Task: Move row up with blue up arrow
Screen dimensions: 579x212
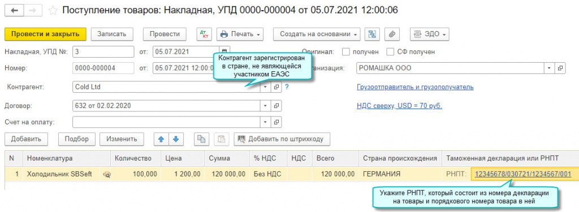Action: [x=161, y=139]
